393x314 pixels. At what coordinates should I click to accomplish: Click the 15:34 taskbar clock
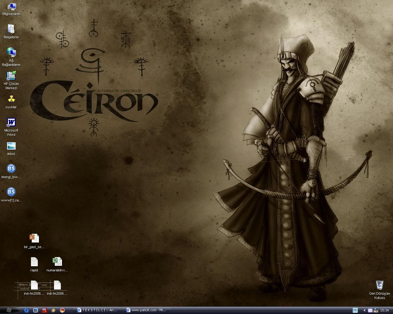pyautogui.click(x=385, y=310)
